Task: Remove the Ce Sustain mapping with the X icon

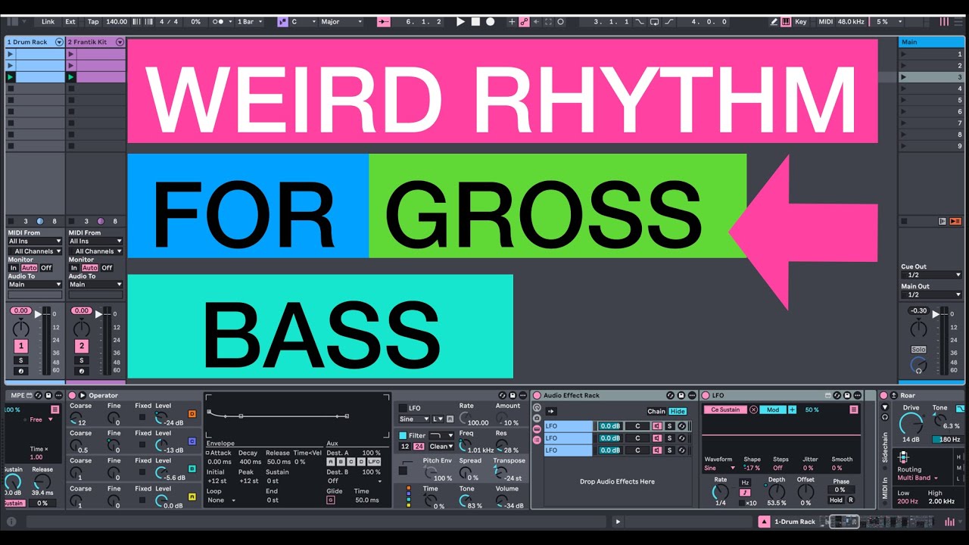Action: click(x=753, y=410)
